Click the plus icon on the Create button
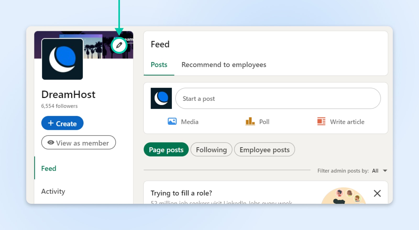Image resolution: width=419 pixels, height=230 pixels. point(51,123)
